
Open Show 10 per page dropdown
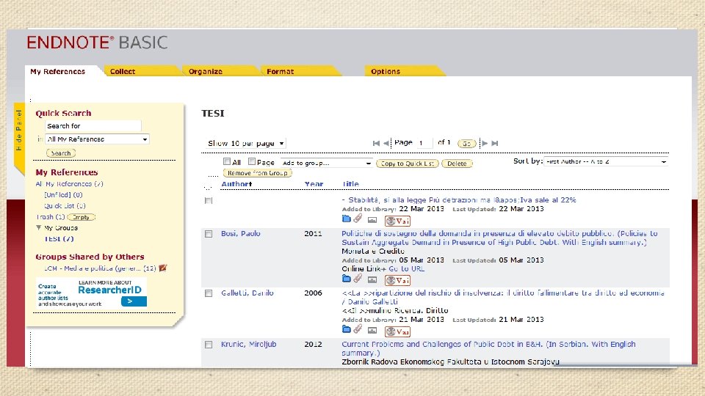coord(245,143)
